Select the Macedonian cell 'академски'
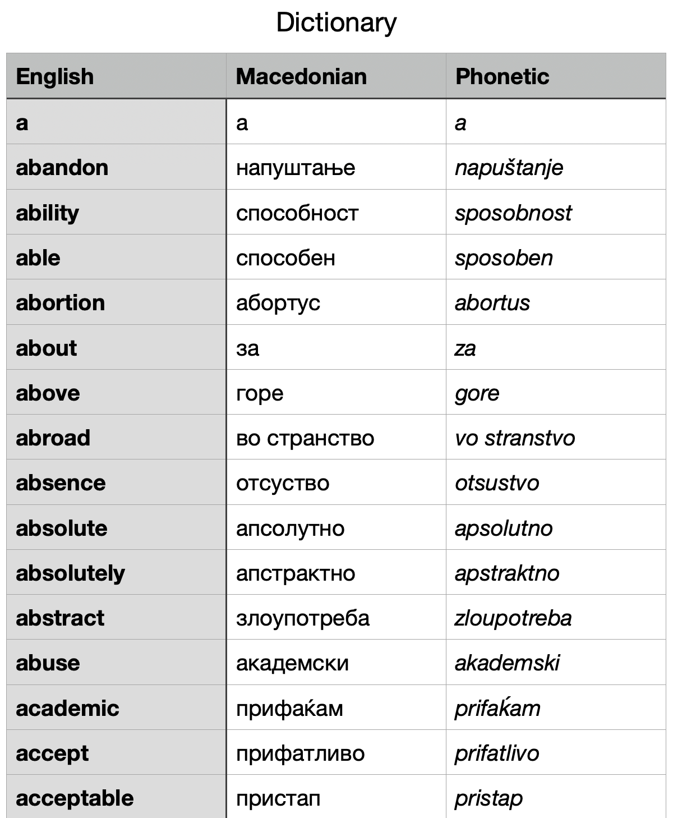The image size is (673, 818). coord(292,663)
